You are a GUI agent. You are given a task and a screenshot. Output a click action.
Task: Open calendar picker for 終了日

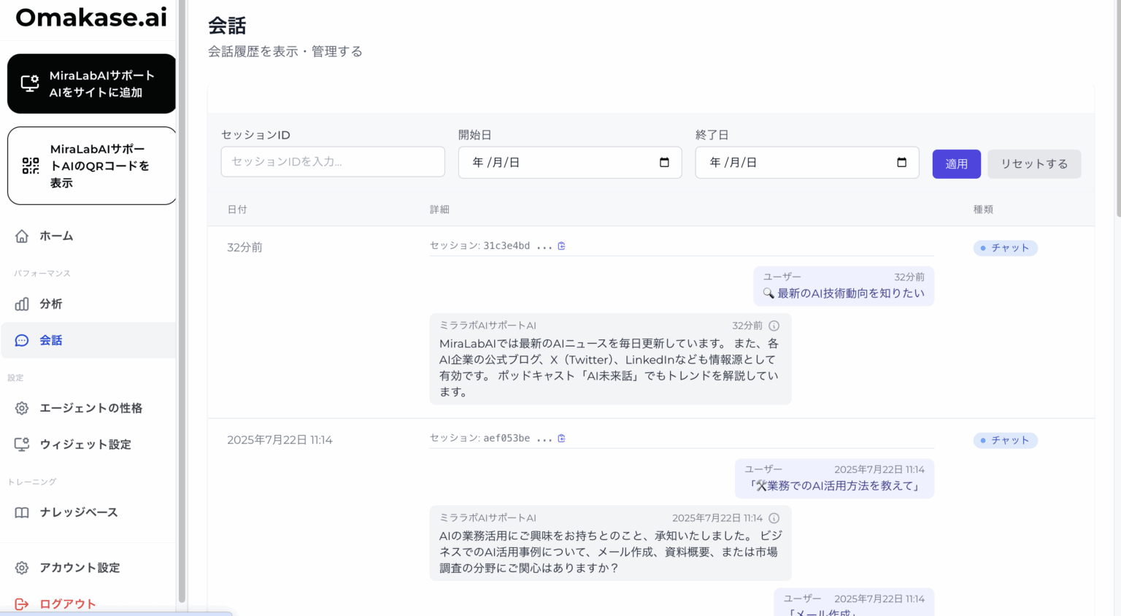901,163
